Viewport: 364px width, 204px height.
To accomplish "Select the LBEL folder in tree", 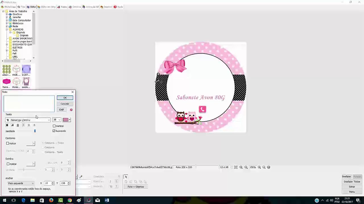I will point(15,57).
